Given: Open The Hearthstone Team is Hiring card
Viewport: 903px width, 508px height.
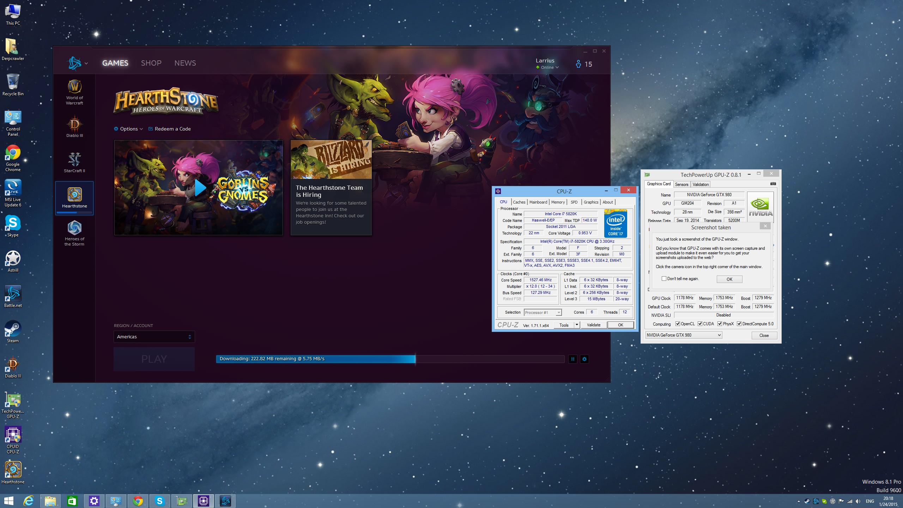Looking at the screenshot, I should 331,188.
